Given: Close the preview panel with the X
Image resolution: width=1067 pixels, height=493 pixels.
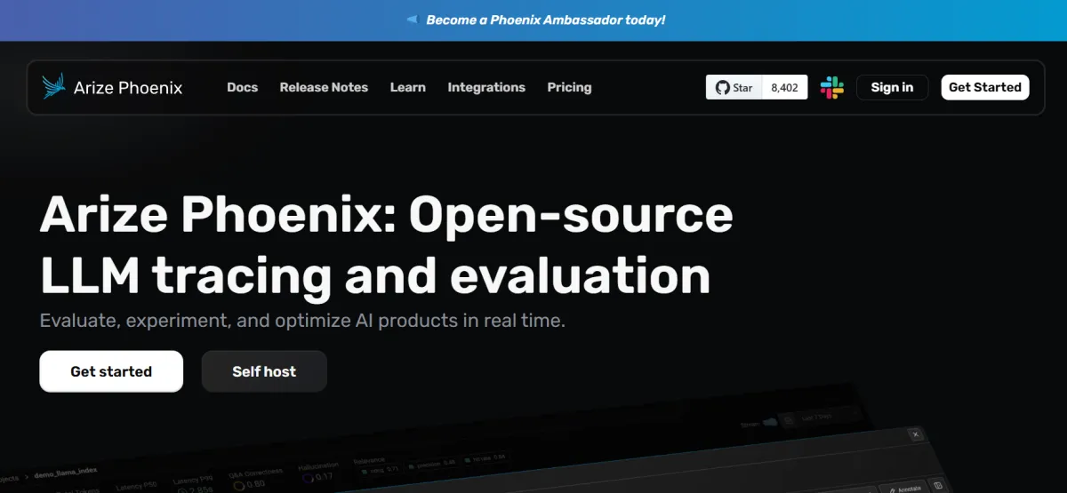Looking at the screenshot, I should [x=915, y=434].
